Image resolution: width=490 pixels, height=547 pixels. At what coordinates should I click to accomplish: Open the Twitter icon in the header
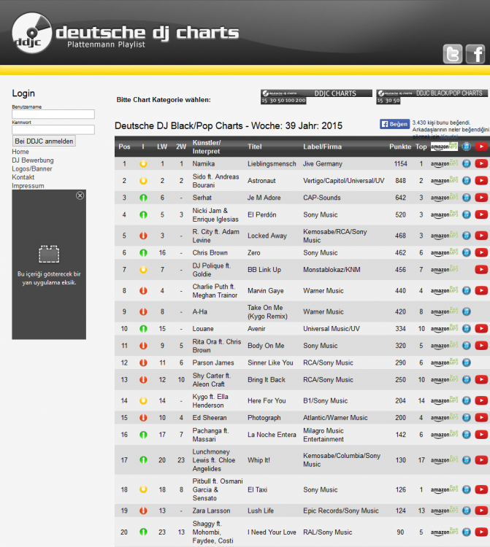[x=453, y=54]
